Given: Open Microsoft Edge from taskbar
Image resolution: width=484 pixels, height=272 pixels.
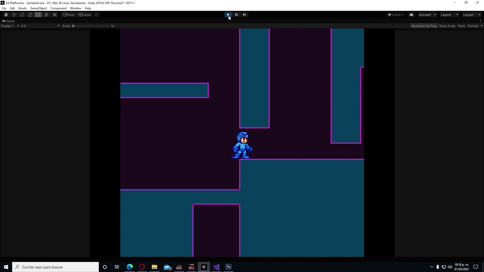Looking at the screenshot, I should (x=130, y=267).
